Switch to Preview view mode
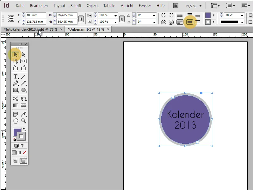 coord(23,161)
